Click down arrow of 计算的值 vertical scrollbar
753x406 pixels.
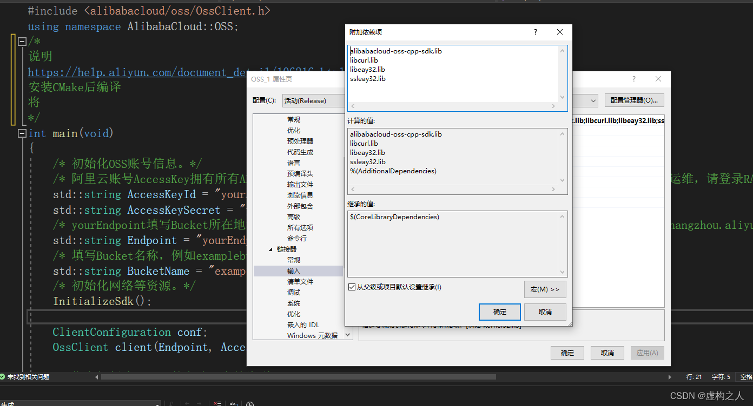563,180
